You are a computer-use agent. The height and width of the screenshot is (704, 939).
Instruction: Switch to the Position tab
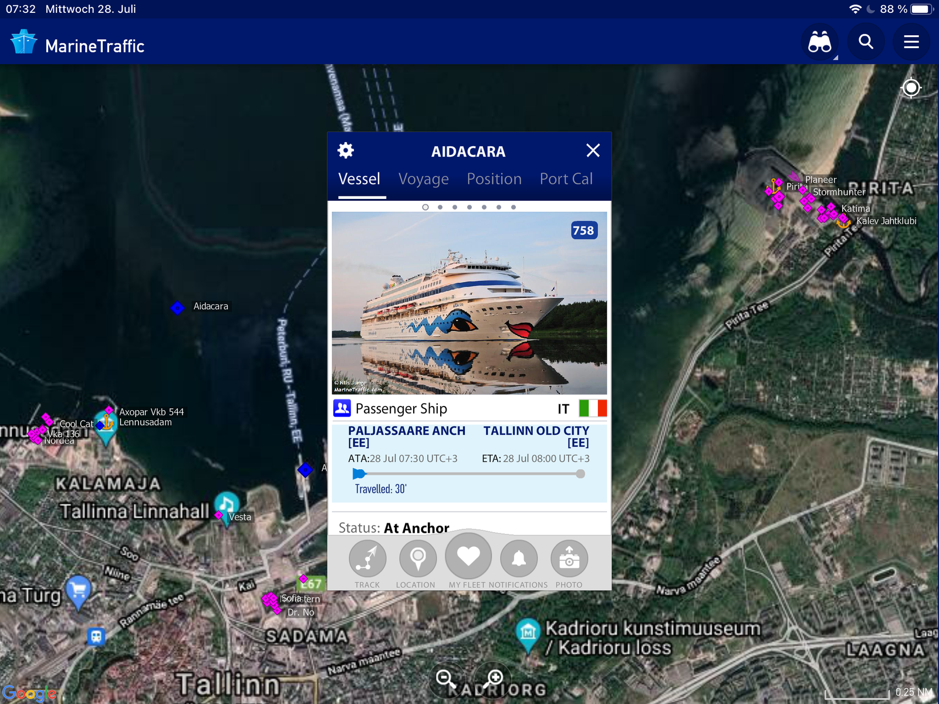point(494,179)
